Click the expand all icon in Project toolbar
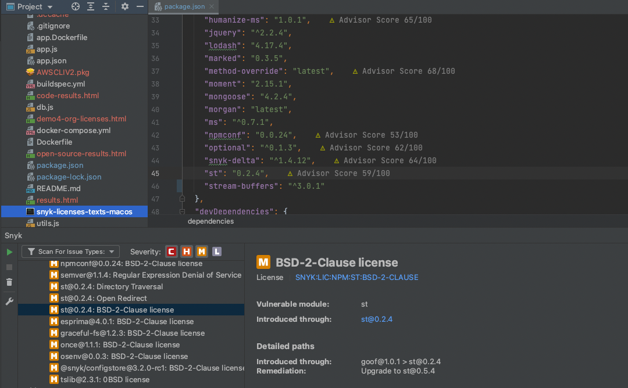Viewport: 628px width, 388px height. pos(91,6)
